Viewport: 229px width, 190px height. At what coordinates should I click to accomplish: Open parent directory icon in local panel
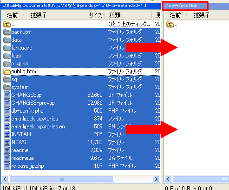coord(7,25)
